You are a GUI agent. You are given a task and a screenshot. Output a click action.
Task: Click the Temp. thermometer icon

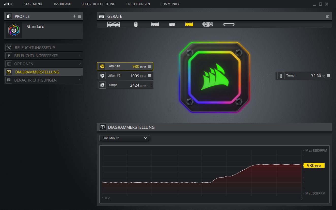pyautogui.click(x=281, y=76)
